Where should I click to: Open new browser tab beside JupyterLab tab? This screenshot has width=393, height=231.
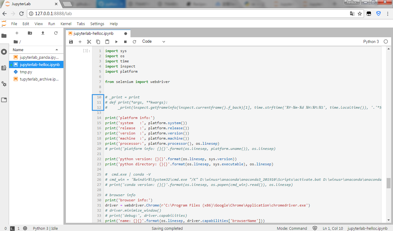[x=68, y=4]
